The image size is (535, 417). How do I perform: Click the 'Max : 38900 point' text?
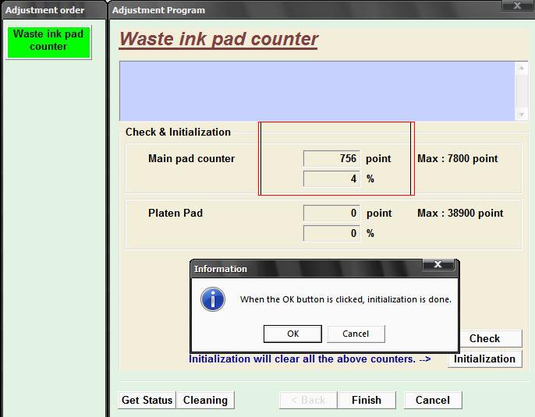(x=460, y=213)
